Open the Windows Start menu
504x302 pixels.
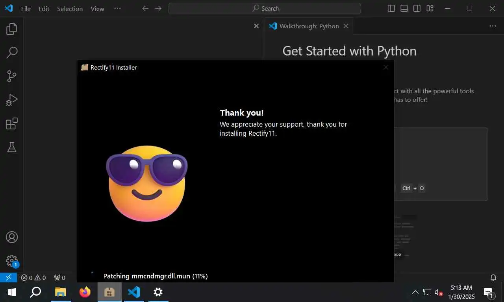click(x=12, y=292)
